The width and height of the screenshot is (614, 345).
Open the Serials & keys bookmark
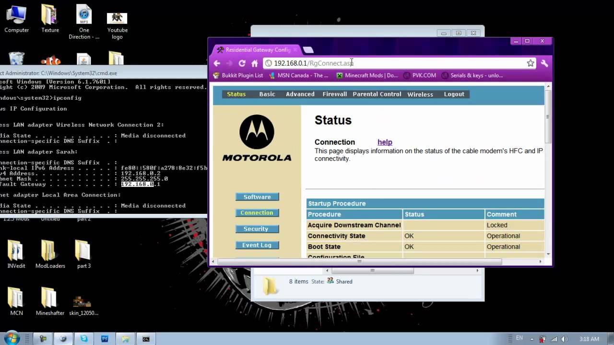click(x=472, y=75)
